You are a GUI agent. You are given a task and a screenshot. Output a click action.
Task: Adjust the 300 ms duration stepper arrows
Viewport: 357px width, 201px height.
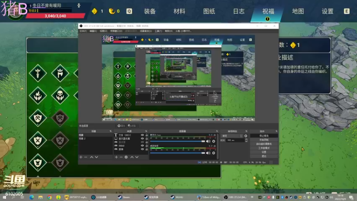point(246,140)
